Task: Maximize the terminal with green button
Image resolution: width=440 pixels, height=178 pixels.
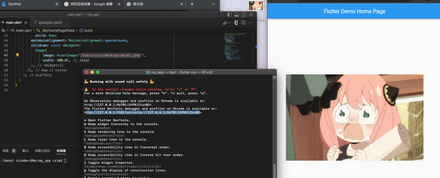Action: [x=98, y=72]
